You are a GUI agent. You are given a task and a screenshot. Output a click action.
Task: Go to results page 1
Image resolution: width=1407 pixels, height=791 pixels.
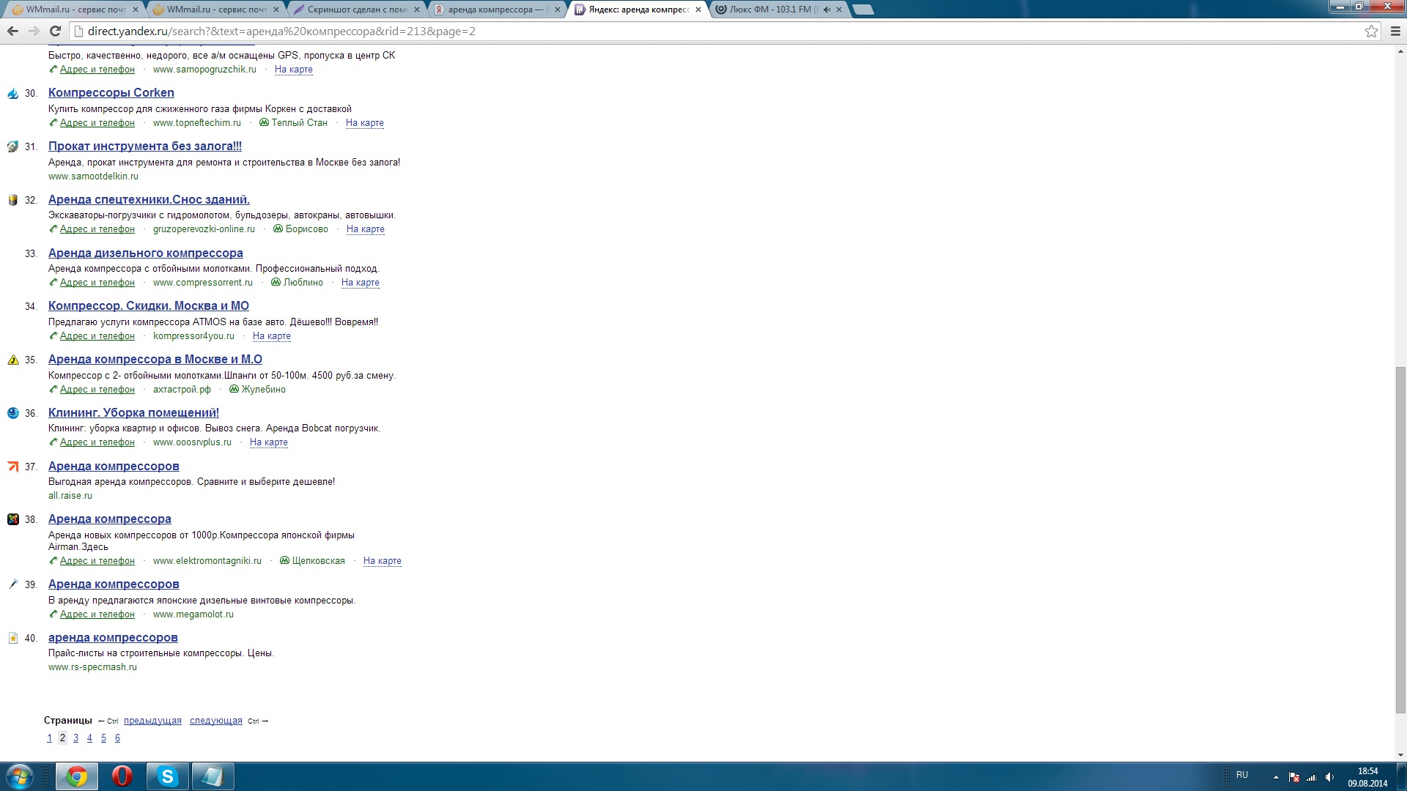click(49, 738)
